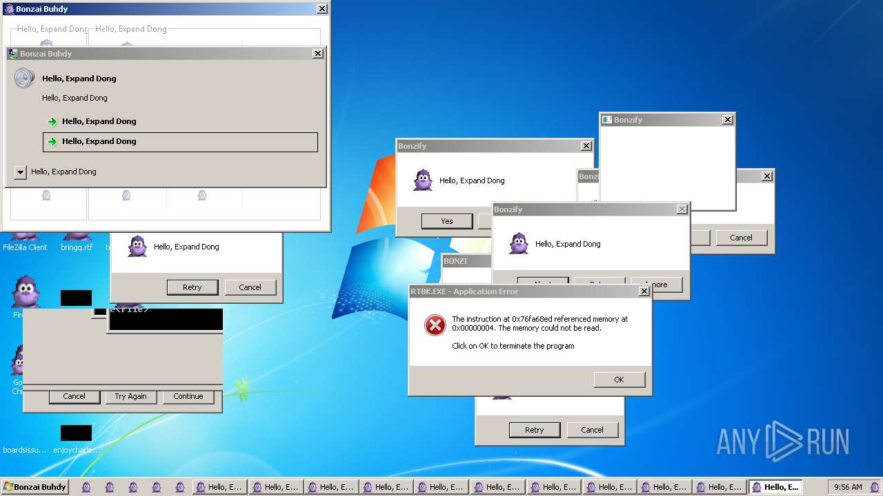The width and height of the screenshot is (883, 496).
Task: Close the Bonzify dialog with the Yes button
Action: 586,146
